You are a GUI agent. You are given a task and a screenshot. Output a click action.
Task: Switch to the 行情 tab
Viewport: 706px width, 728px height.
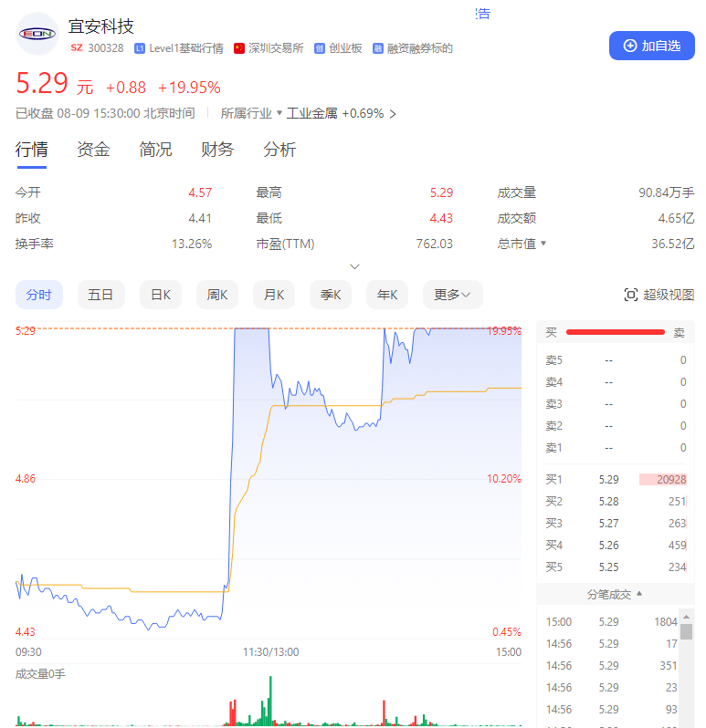click(x=31, y=150)
